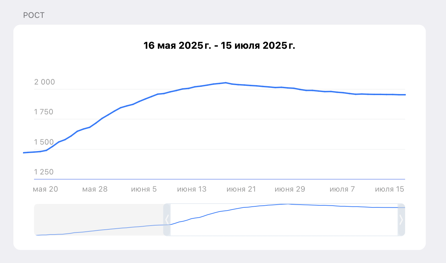Select the июня 29 axis date label
Viewport: 446px width, 263px height.
coord(290,189)
